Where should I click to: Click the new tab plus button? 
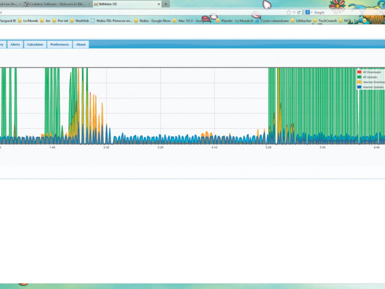coord(166,4)
